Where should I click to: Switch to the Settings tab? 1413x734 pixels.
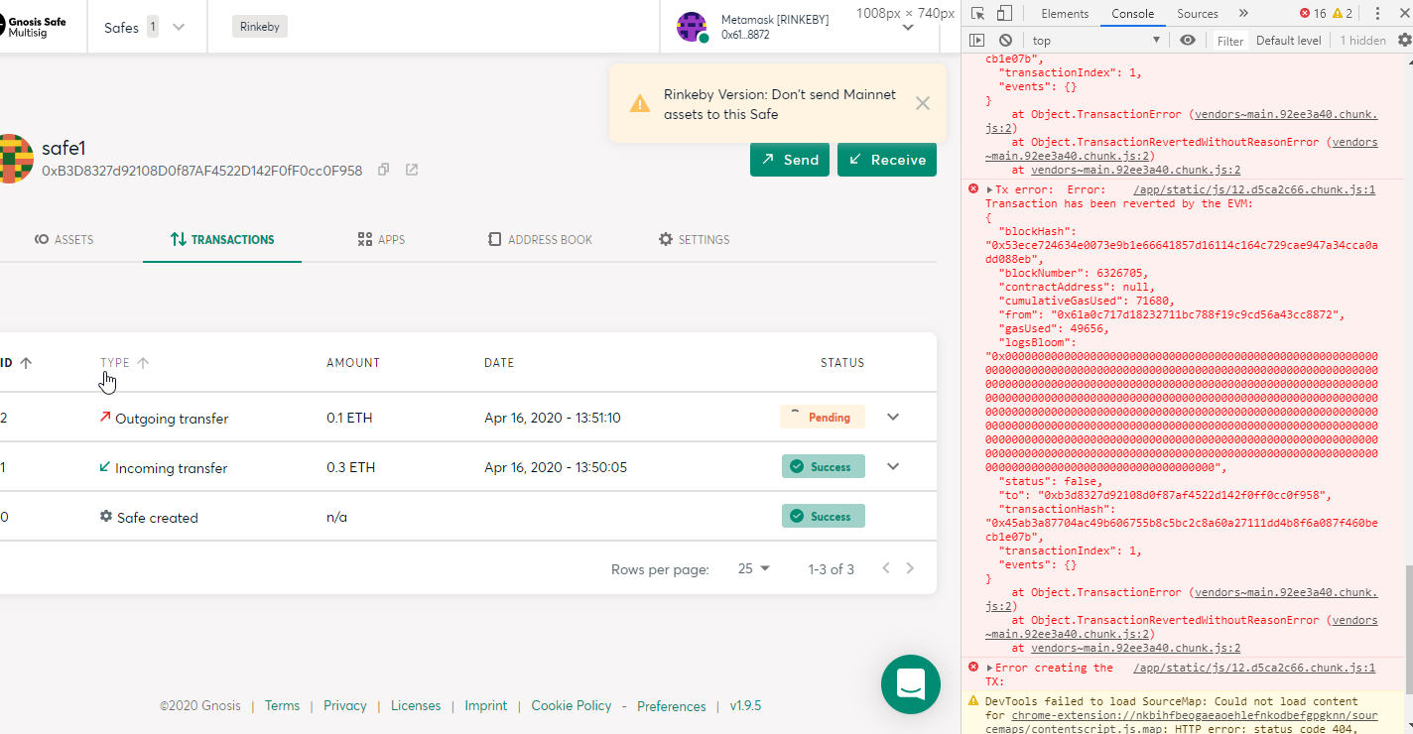coord(695,239)
